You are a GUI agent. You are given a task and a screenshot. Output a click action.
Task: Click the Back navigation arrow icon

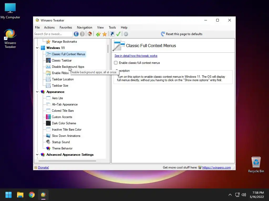point(76,34)
